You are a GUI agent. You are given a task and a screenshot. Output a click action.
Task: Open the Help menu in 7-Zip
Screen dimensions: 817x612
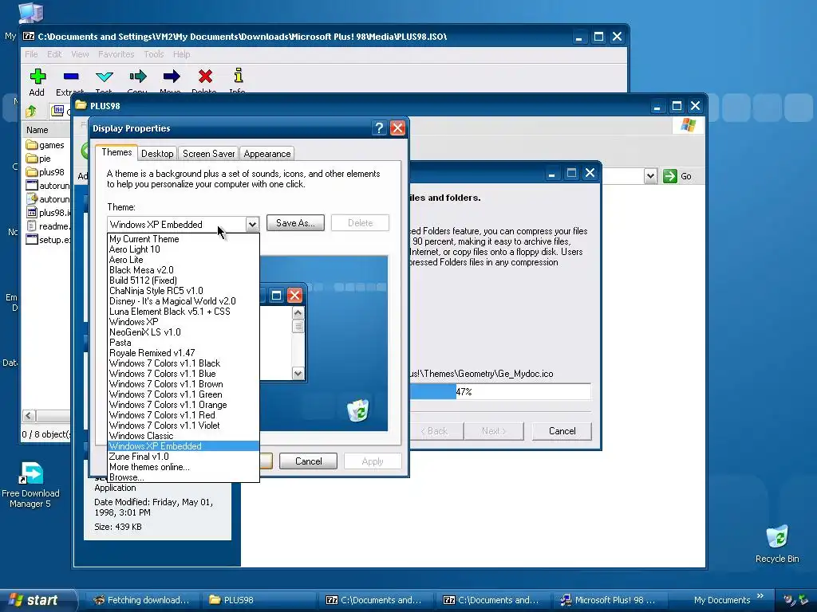click(x=181, y=54)
